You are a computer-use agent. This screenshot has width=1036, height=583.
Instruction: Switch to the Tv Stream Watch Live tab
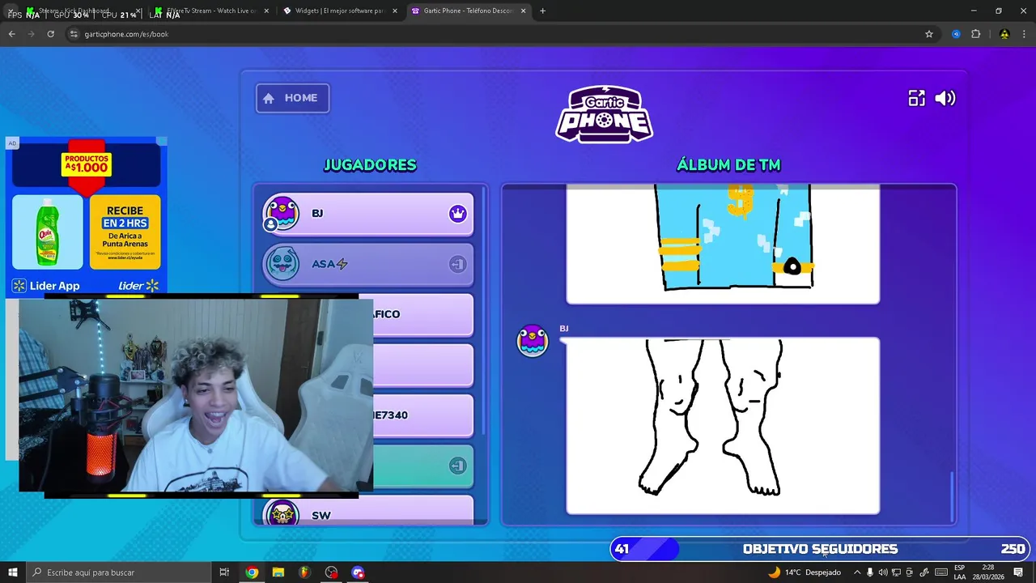coord(212,11)
